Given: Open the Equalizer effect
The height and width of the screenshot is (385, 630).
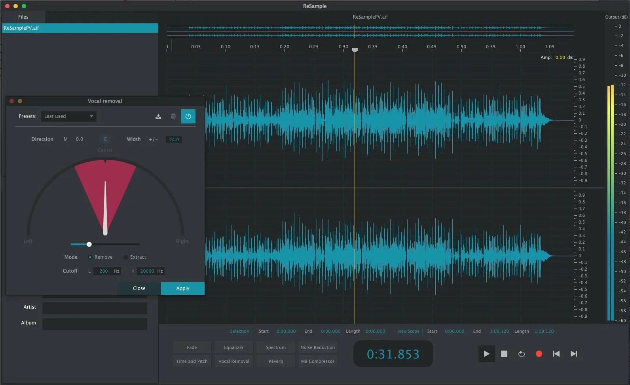Looking at the screenshot, I should pos(234,347).
